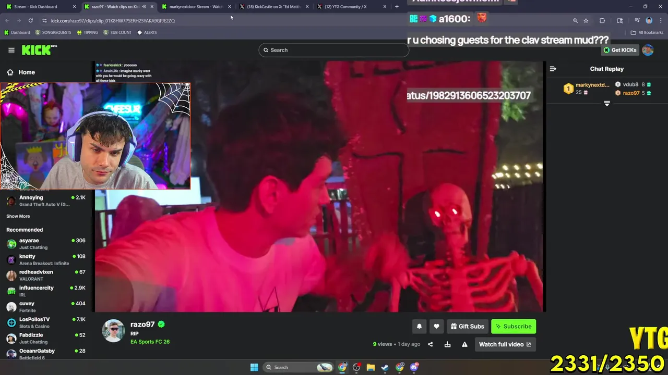This screenshot has width=668, height=375.
Task: Open the media control icon in Chrome toolbar
Action: click(637, 21)
